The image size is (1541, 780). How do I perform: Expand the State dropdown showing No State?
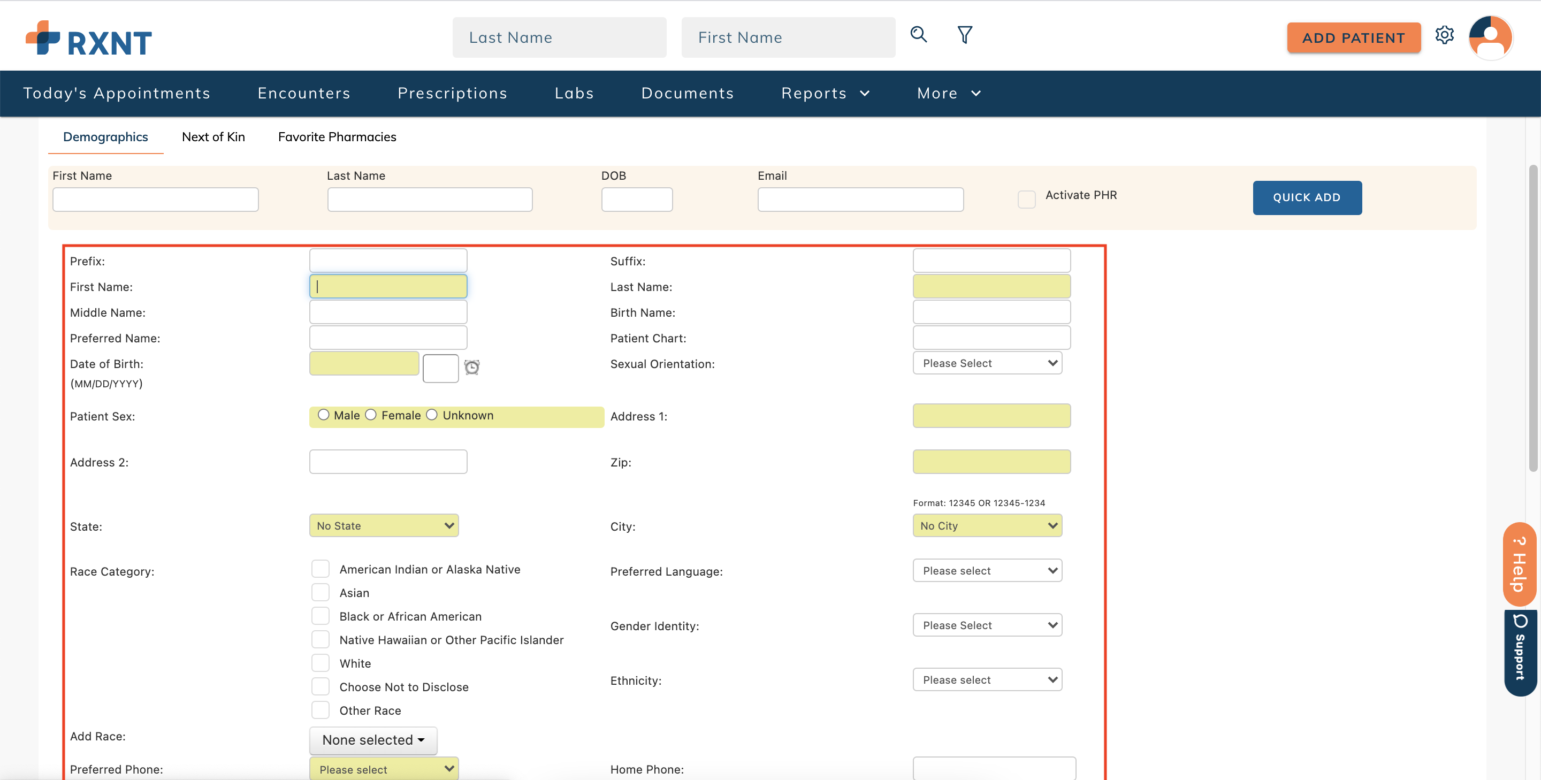[384, 525]
